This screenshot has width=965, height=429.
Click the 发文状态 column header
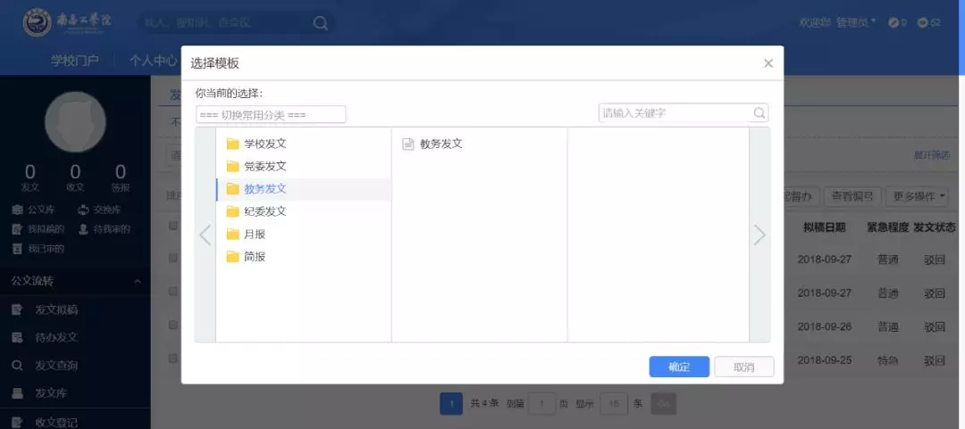[935, 227]
